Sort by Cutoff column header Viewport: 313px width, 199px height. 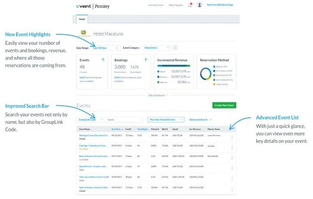[x=128, y=129]
